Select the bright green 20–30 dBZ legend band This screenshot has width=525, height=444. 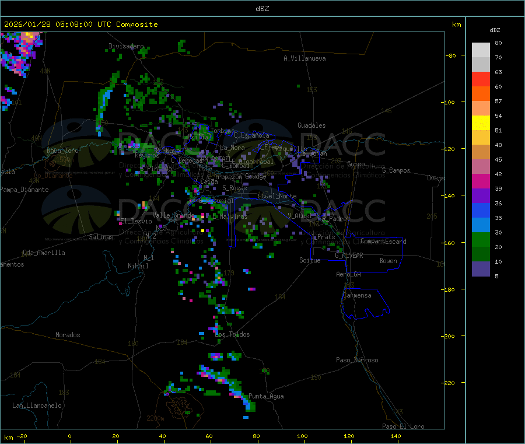pyautogui.click(x=481, y=239)
